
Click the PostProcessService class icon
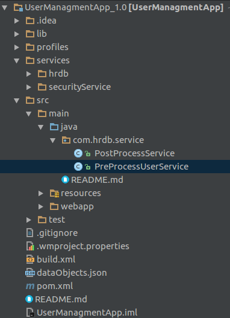(x=78, y=153)
